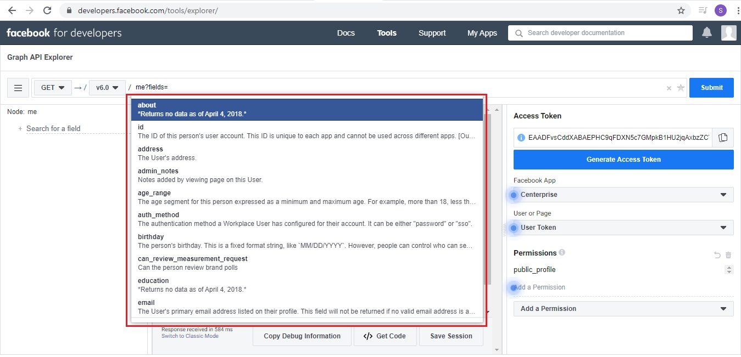Clear the query with the X icon
Screen dimensions: 741x357
click(x=668, y=88)
